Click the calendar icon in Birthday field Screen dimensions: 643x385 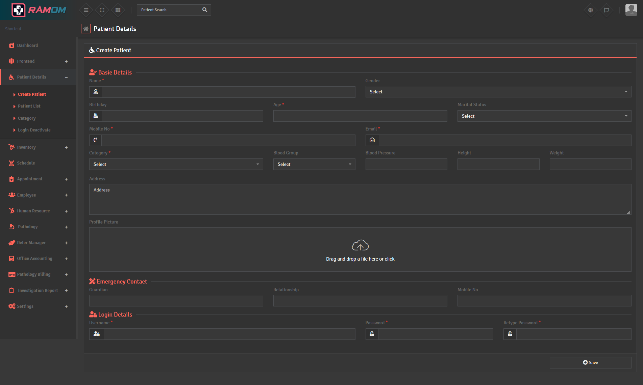pyautogui.click(x=95, y=116)
